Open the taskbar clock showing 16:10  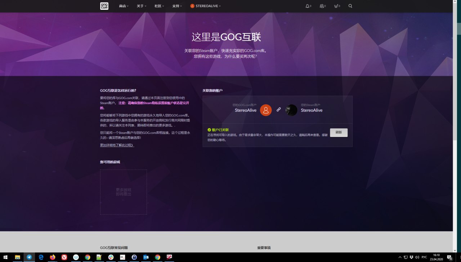click(x=437, y=257)
